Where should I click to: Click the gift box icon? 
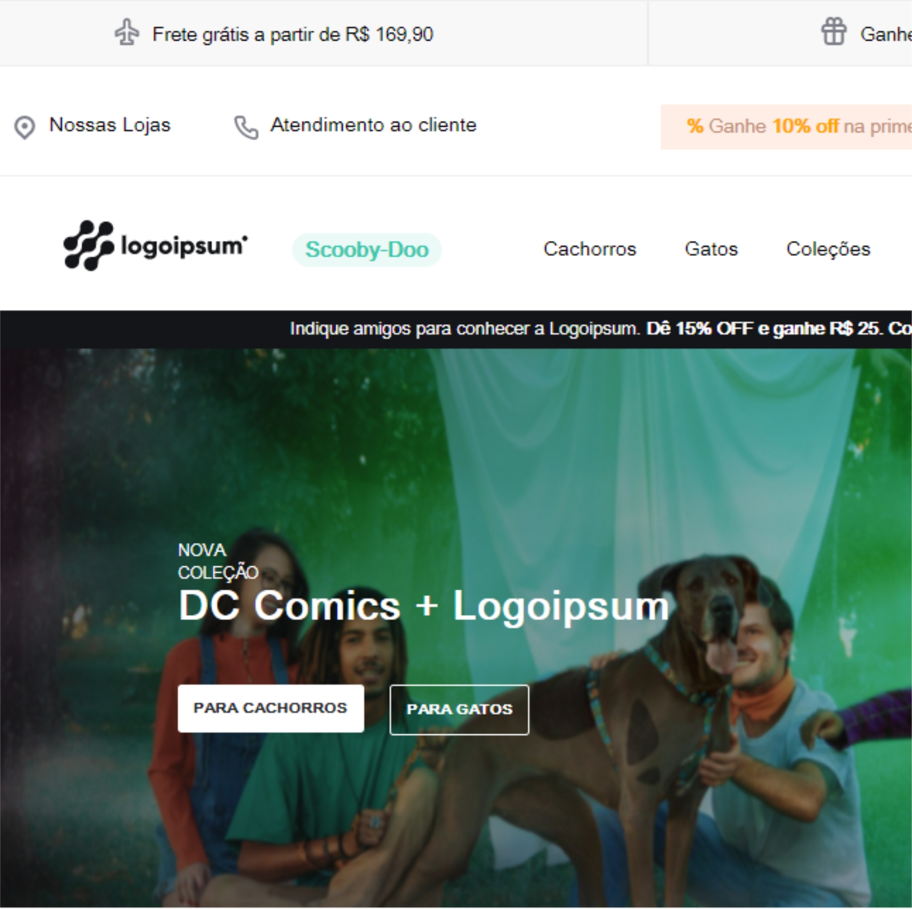[x=834, y=32]
